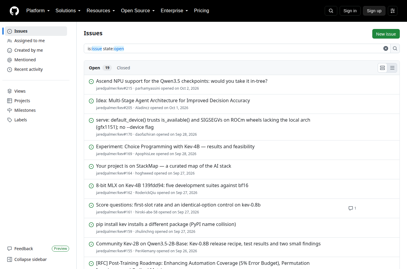Clear the issue filter query

(x=386, y=48)
